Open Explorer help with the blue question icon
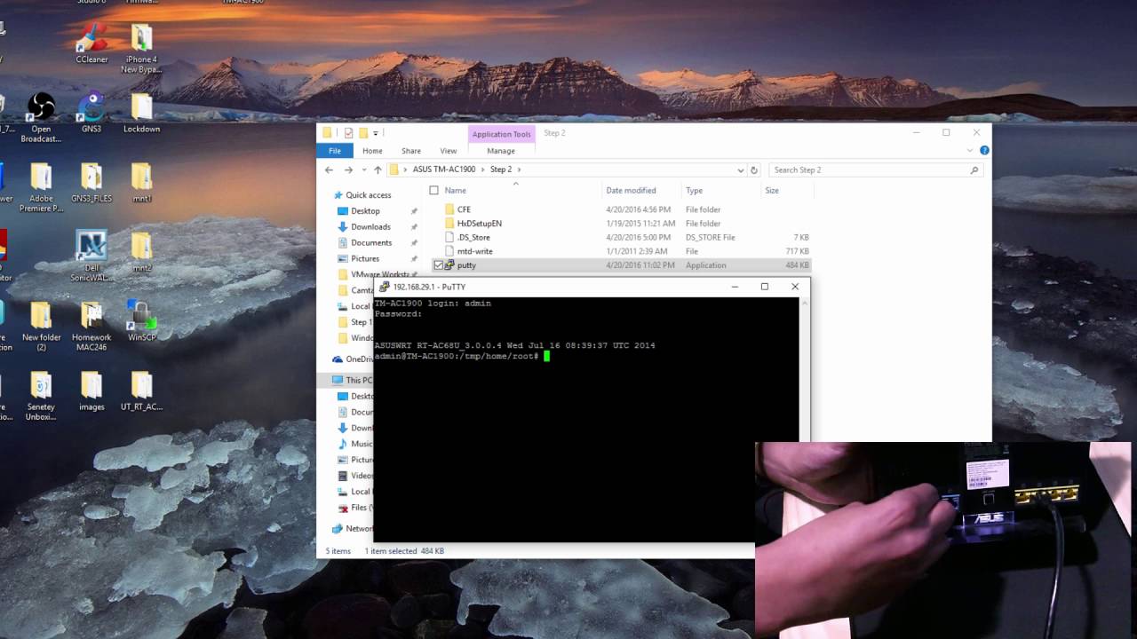This screenshot has height=639, width=1137. pos(984,151)
